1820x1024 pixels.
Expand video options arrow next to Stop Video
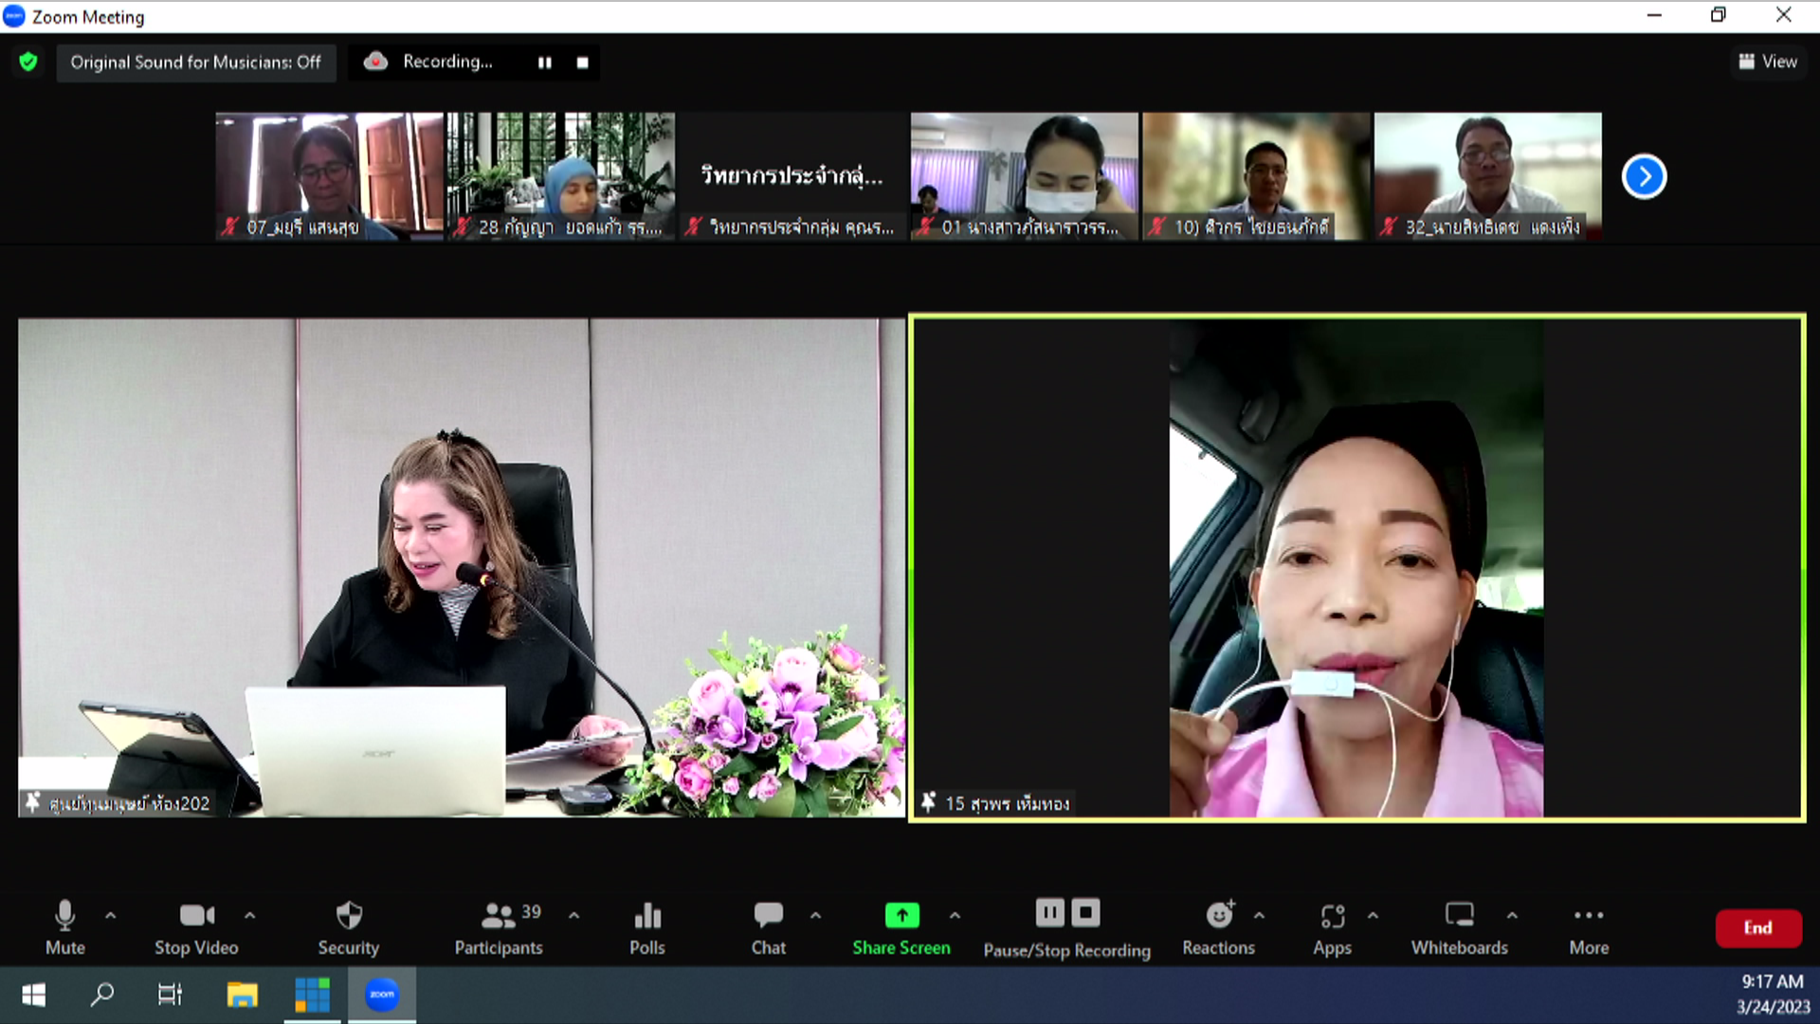250,916
